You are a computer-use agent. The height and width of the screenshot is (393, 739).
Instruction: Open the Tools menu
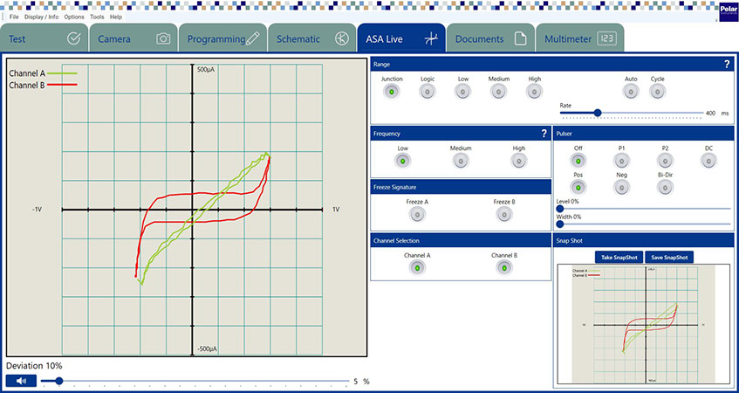[96, 17]
